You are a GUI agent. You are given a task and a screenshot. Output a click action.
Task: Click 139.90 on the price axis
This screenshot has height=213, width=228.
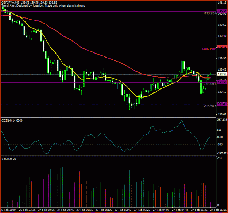point(222,58)
